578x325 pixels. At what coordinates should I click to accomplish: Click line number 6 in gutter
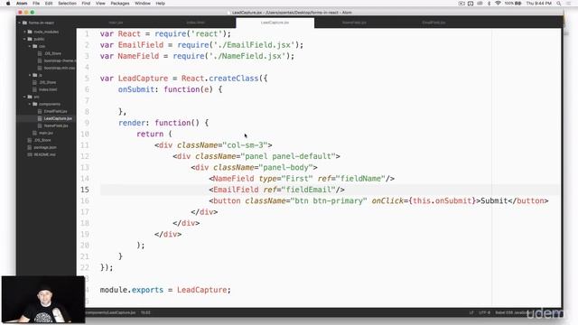click(x=87, y=89)
